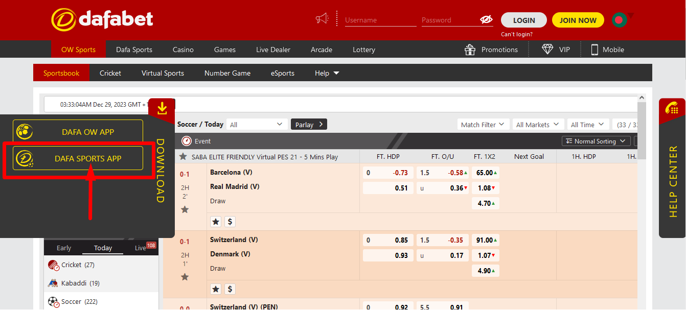This screenshot has height=310, width=686.
Task: Open the All Markets dropdown
Action: 537,124
